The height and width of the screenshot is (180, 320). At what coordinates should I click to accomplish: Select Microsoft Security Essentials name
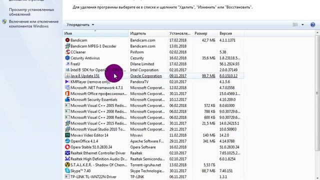tap(94, 99)
